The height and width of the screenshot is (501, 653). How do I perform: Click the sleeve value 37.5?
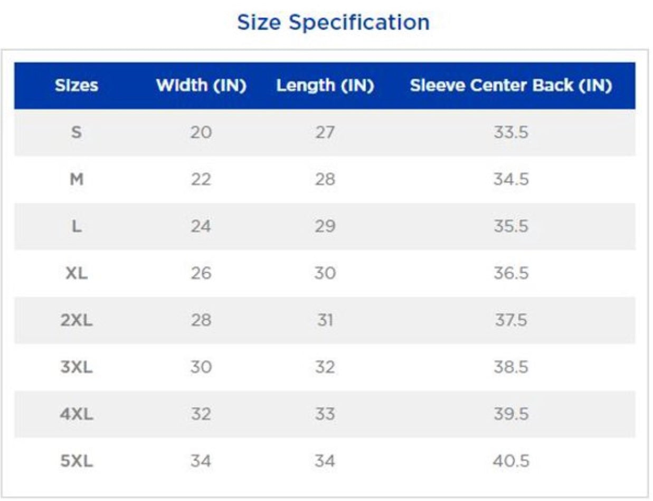tap(510, 320)
